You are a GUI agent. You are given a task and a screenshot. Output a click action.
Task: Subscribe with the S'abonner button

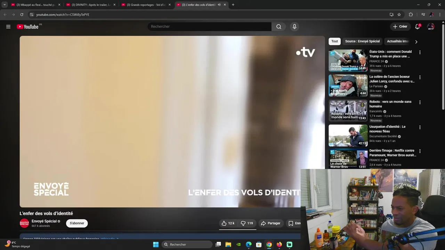[x=77, y=223]
